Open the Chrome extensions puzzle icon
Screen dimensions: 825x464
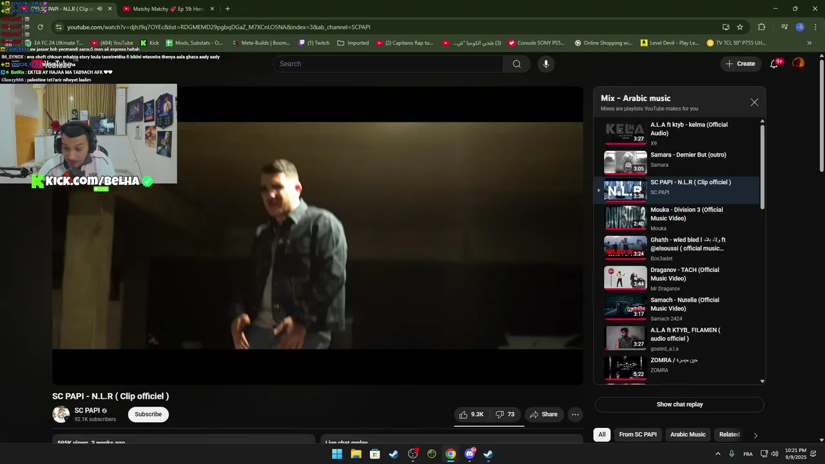point(761,27)
